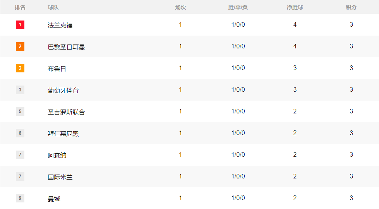Open the 国际米兰 team link

(x=60, y=177)
